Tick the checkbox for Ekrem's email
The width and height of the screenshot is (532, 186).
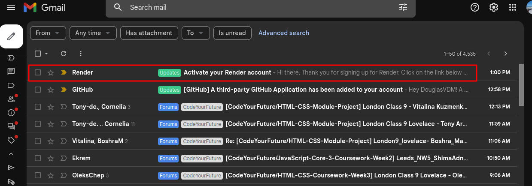click(x=38, y=158)
